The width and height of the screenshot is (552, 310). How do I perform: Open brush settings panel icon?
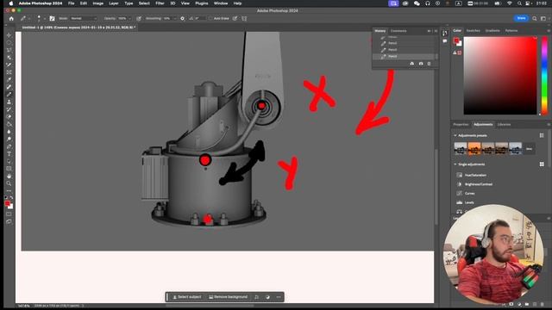tap(52, 18)
